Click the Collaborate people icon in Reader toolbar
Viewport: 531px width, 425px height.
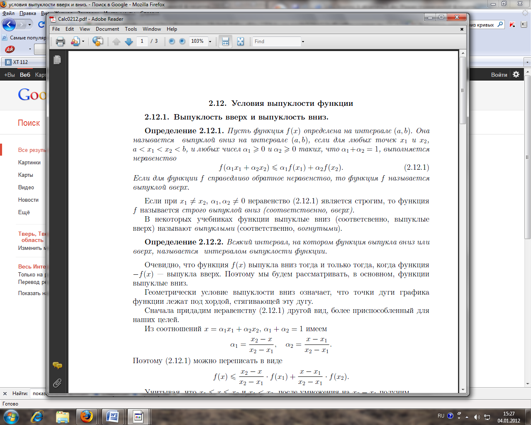point(75,42)
